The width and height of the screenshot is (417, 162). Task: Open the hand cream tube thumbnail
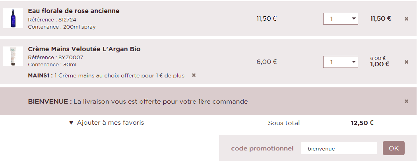pos(13,56)
